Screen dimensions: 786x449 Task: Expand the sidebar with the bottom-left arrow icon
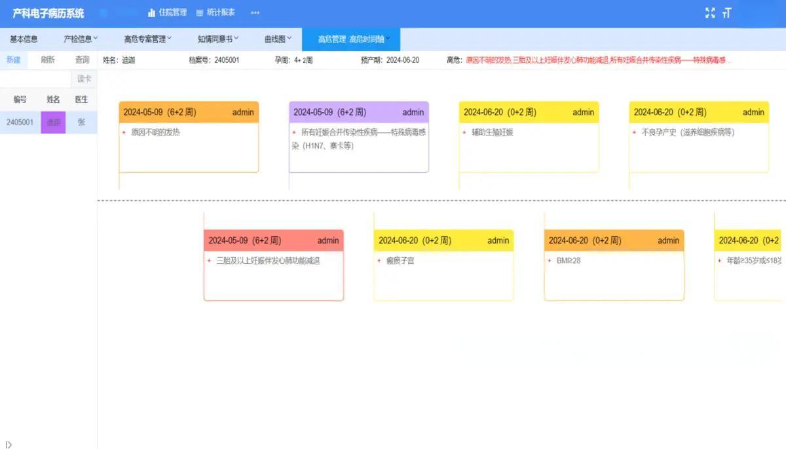(x=9, y=444)
